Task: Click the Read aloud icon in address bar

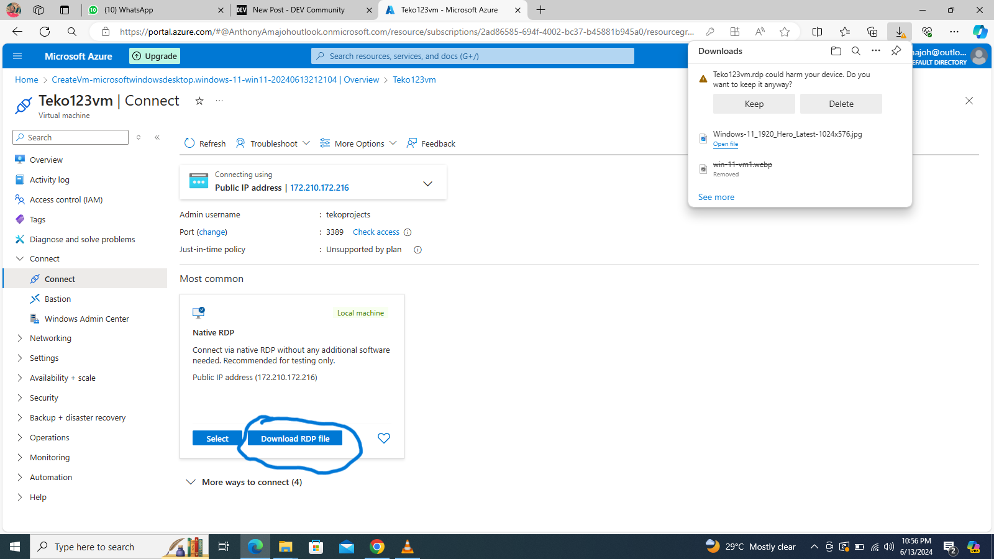Action: click(760, 32)
